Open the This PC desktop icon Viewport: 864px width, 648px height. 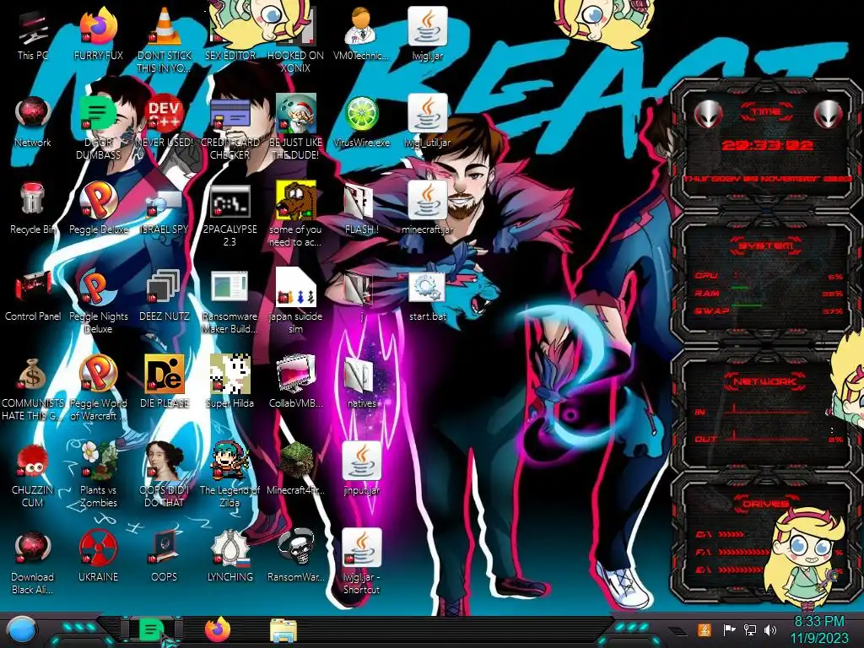pyautogui.click(x=33, y=28)
